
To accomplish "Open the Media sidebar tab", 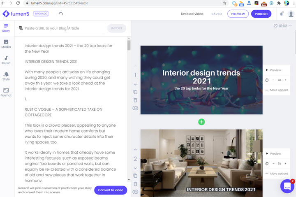I will (6, 44).
